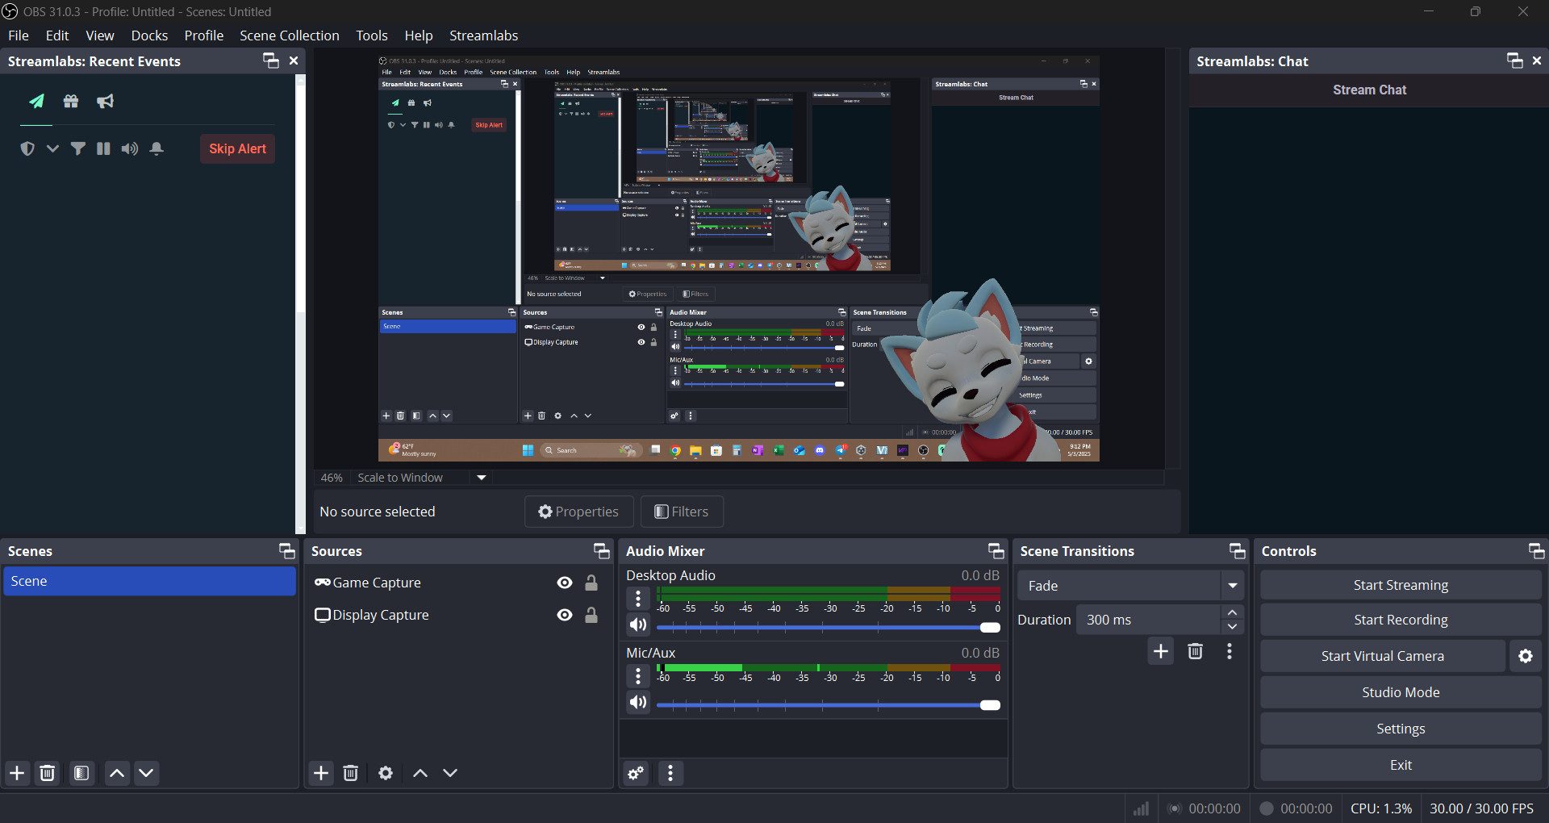The image size is (1549, 823).
Task: Float the Sources dock
Action: coord(602,550)
